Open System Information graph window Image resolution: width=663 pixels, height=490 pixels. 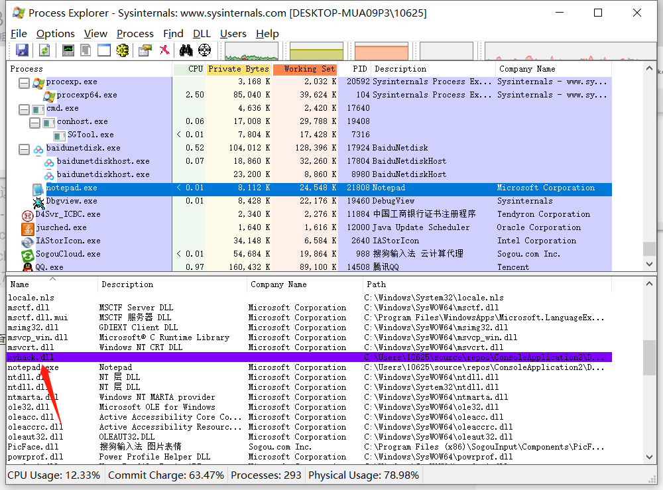[68, 50]
